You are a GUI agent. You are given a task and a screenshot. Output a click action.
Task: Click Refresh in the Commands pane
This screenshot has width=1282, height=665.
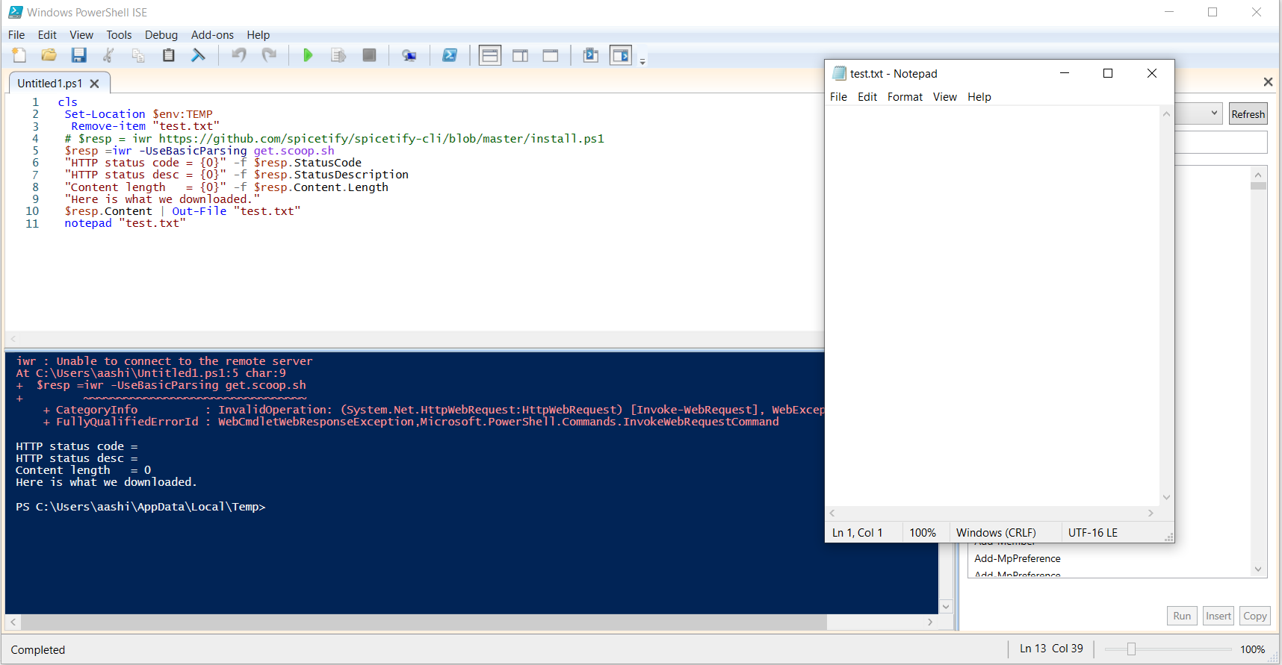[x=1248, y=114]
